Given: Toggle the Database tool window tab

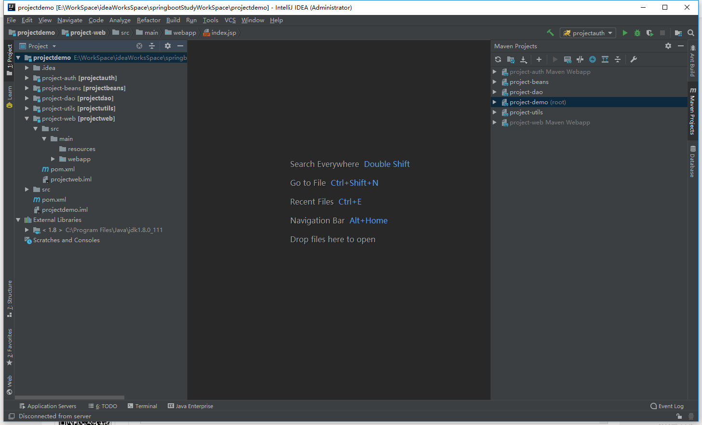Looking at the screenshot, I should (x=693, y=162).
